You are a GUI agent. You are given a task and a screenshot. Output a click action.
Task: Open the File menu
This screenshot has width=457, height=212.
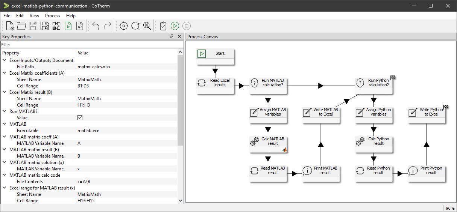click(x=7, y=15)
